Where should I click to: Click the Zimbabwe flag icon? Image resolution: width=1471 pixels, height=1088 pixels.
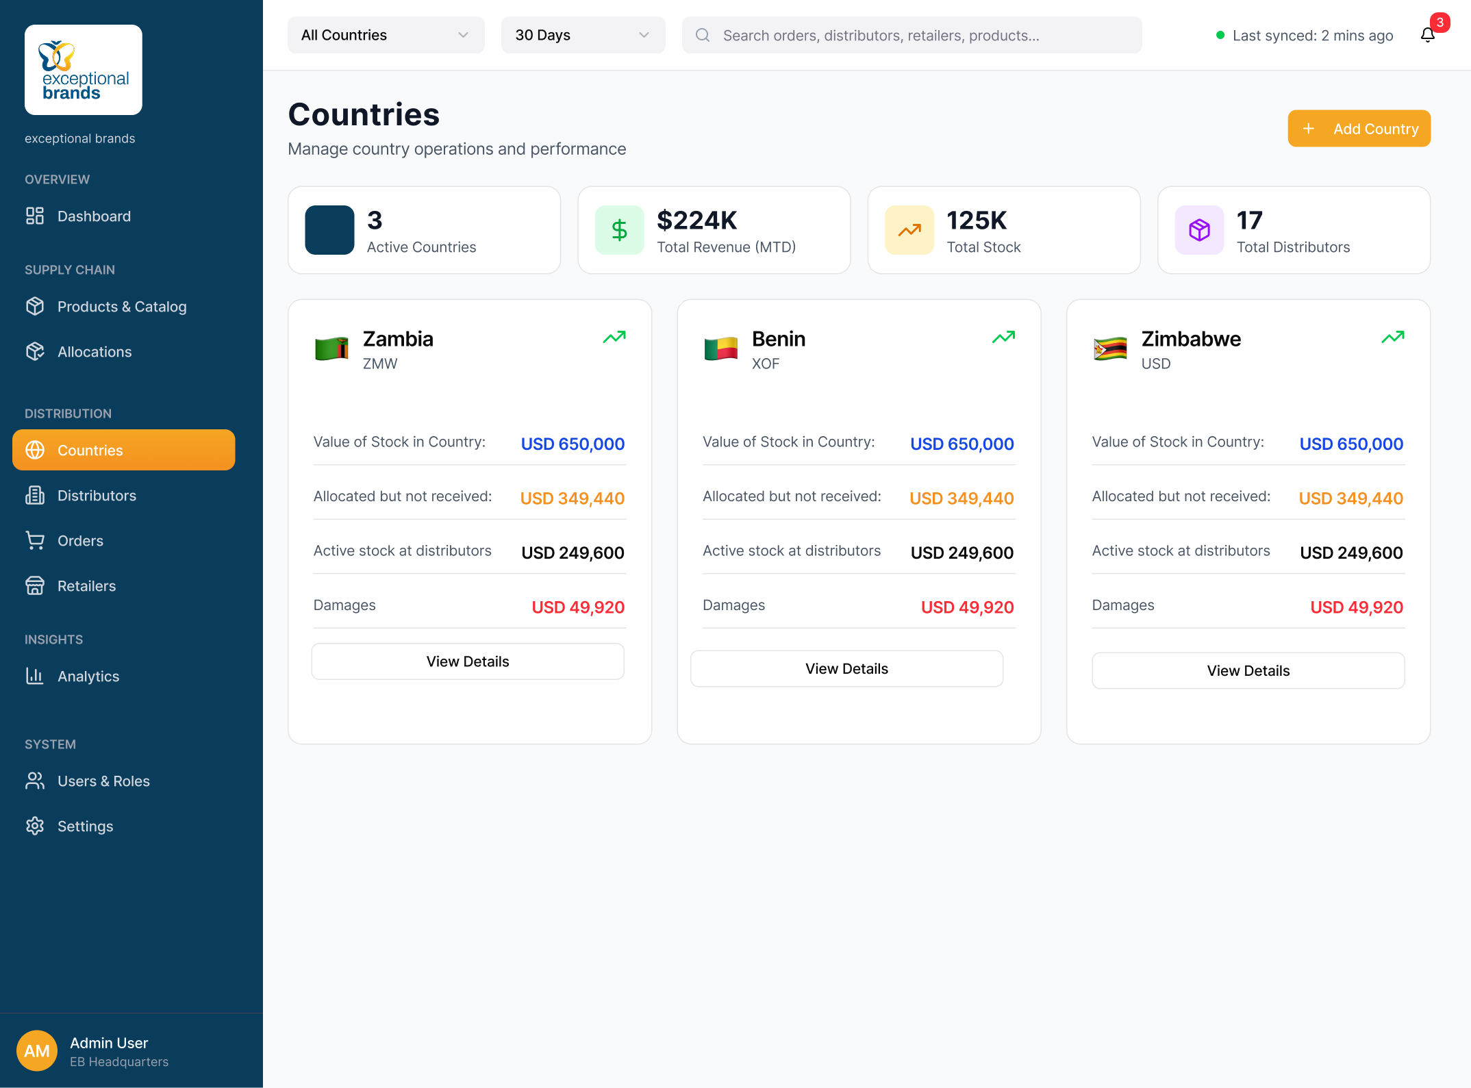(1110, 349)
